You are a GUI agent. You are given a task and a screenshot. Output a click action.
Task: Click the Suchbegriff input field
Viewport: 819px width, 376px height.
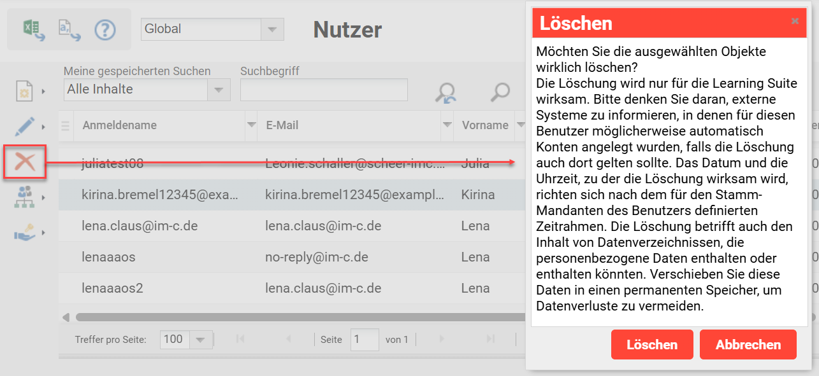(x=324, y=90)
